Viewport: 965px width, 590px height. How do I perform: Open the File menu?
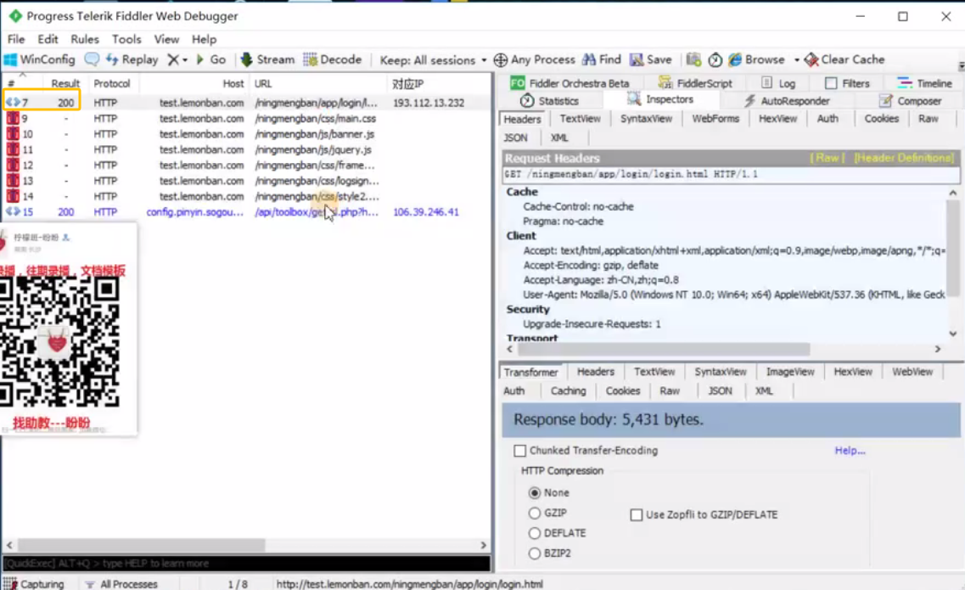(16, 39)
